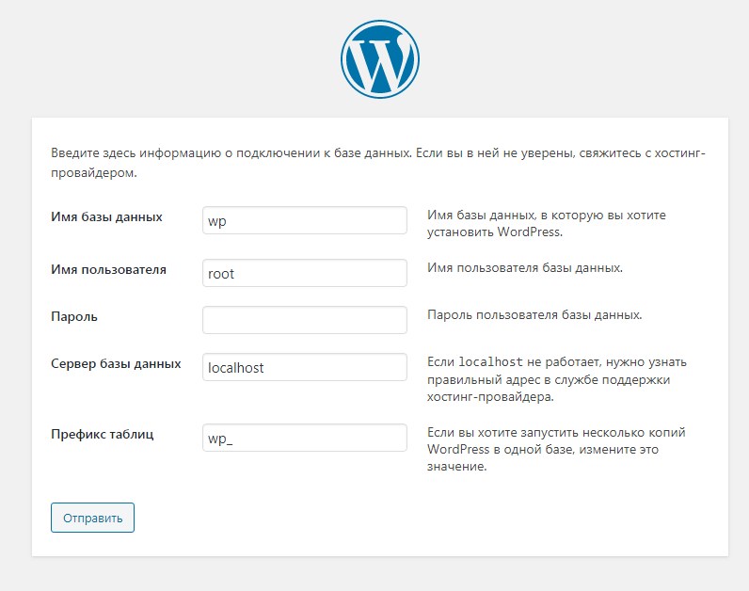Screen dimensions: 749x591
Task: Click the 'Сервер базы данных' label
Action: pyautogui.click(x=116, y=363)
